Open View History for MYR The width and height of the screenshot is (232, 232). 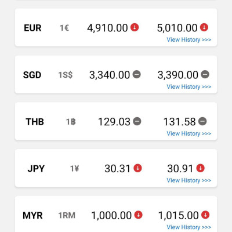189,227
